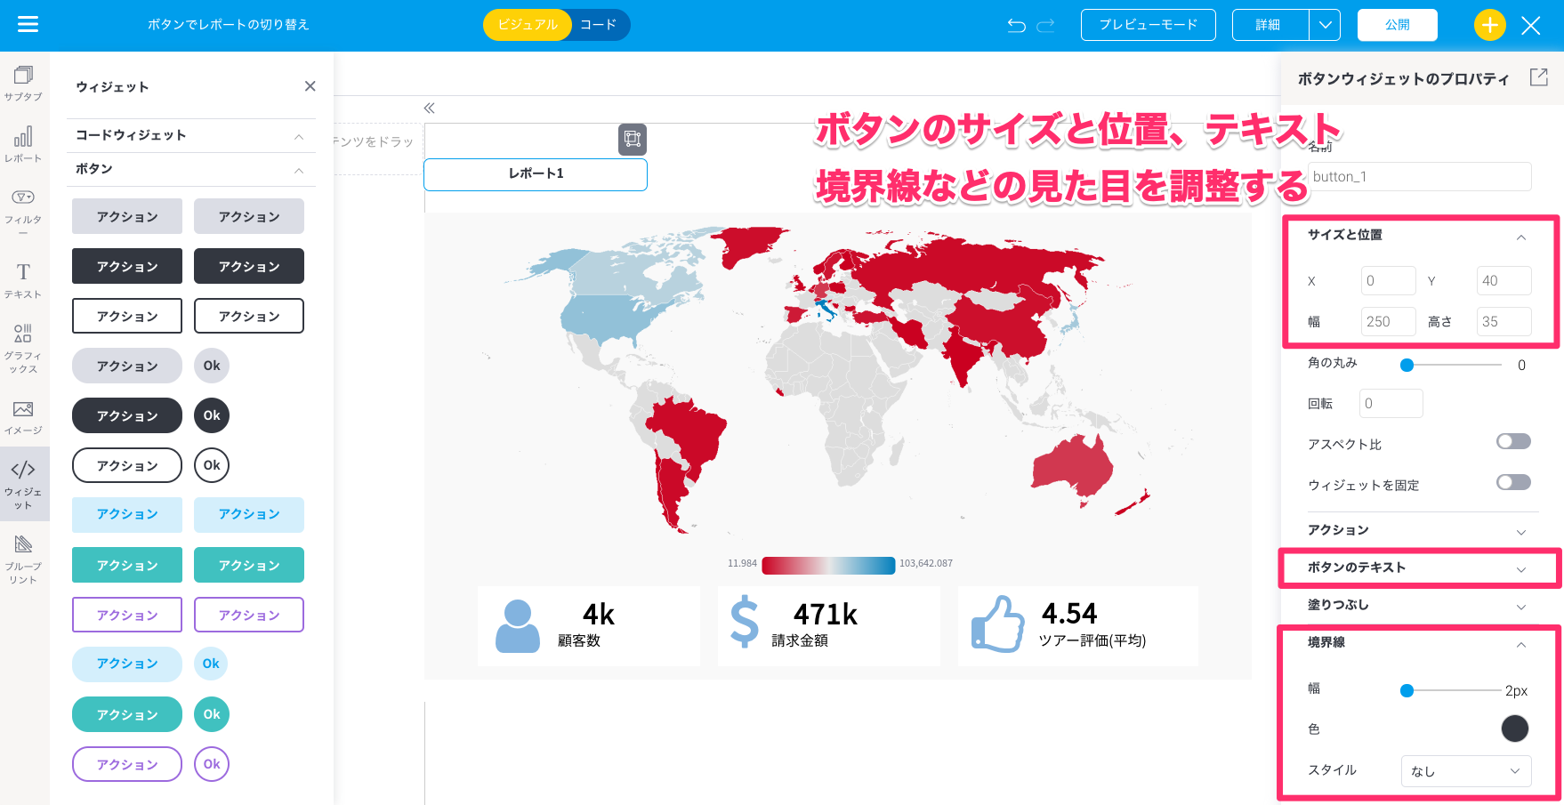The image size is (1564, 805).
Task: Switch to ビジュアル mode
Action: tap(528, 25)
